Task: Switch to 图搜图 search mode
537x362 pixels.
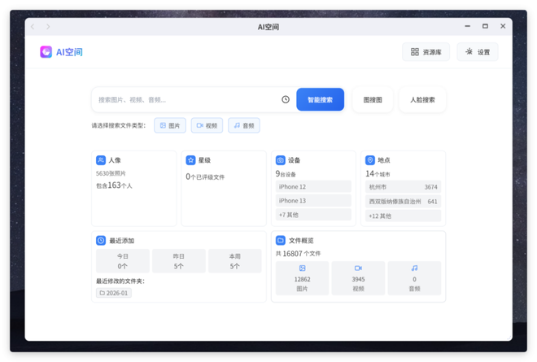Action: (x=373, y=100)
